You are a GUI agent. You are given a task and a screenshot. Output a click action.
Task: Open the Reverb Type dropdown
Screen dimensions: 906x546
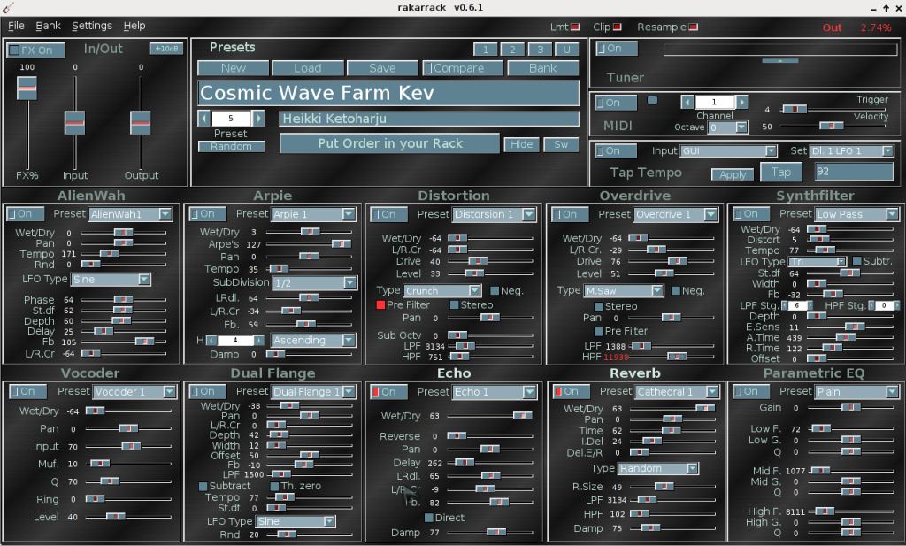click(658, 468)
